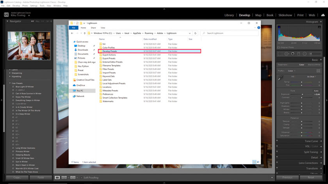Adjust the Vibrance slider
328x184 pixels.
click(301, 132)
